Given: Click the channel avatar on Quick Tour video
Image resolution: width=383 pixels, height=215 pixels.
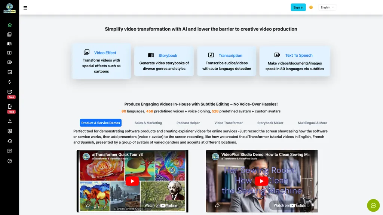Looking at the screenshot, I should point(86,156).
